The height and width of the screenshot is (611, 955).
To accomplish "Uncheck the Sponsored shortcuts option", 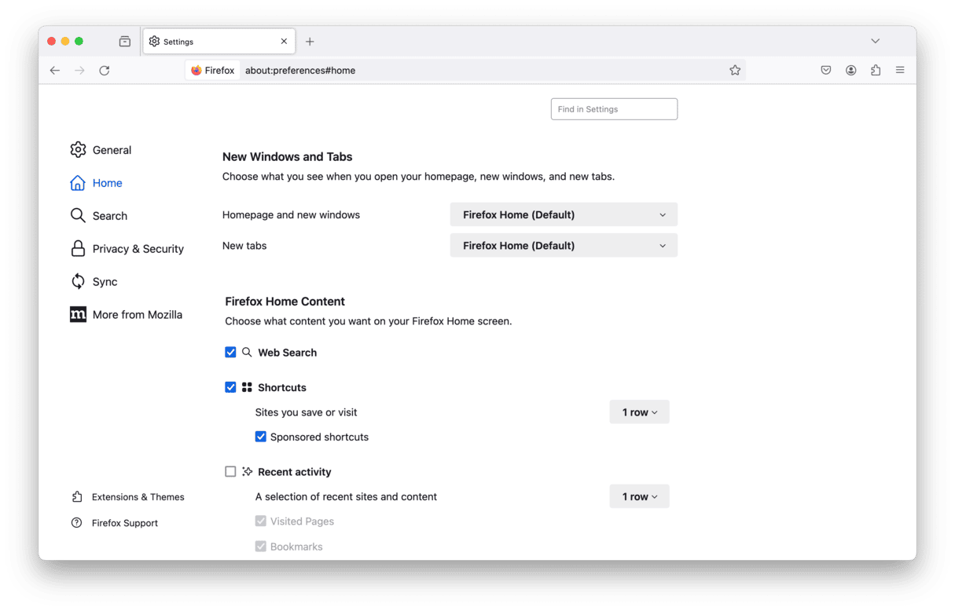I will point(261,437).
